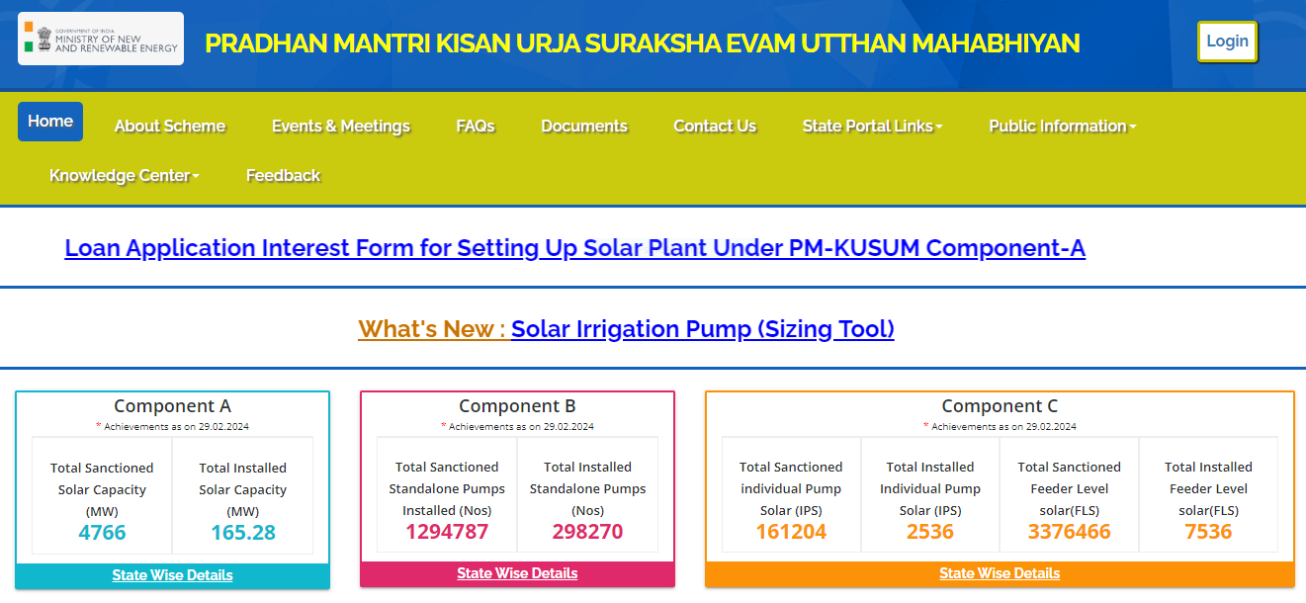Open State Wise Details for Component C
Viewport: 1306px width, 603px height.
coord(1000,573)
